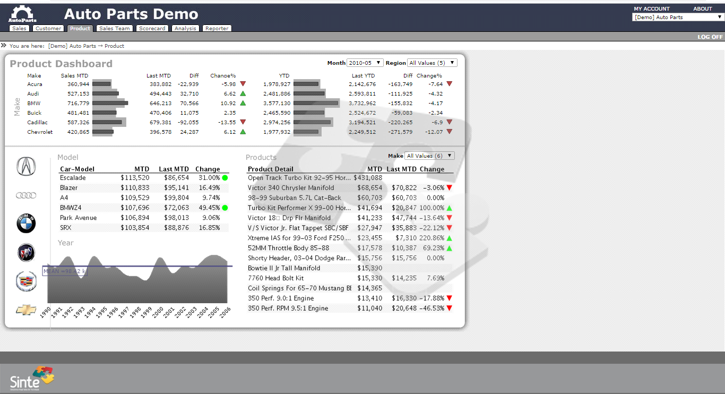Open the Region All Values dropdown
This screenshot has height=394, width=725.
coord(432,63)
